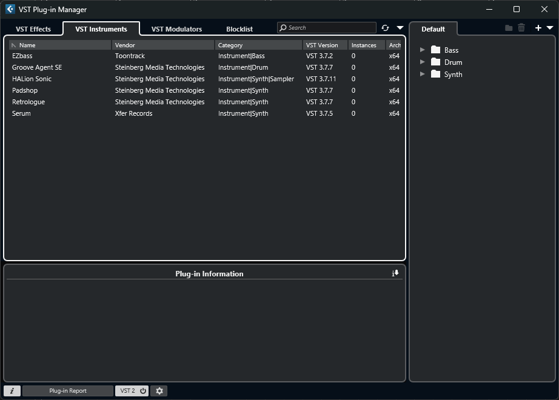Screen dimensions: 559x400
Task: Sort by the Vendor column header
Action: click(x=163, y=45)
